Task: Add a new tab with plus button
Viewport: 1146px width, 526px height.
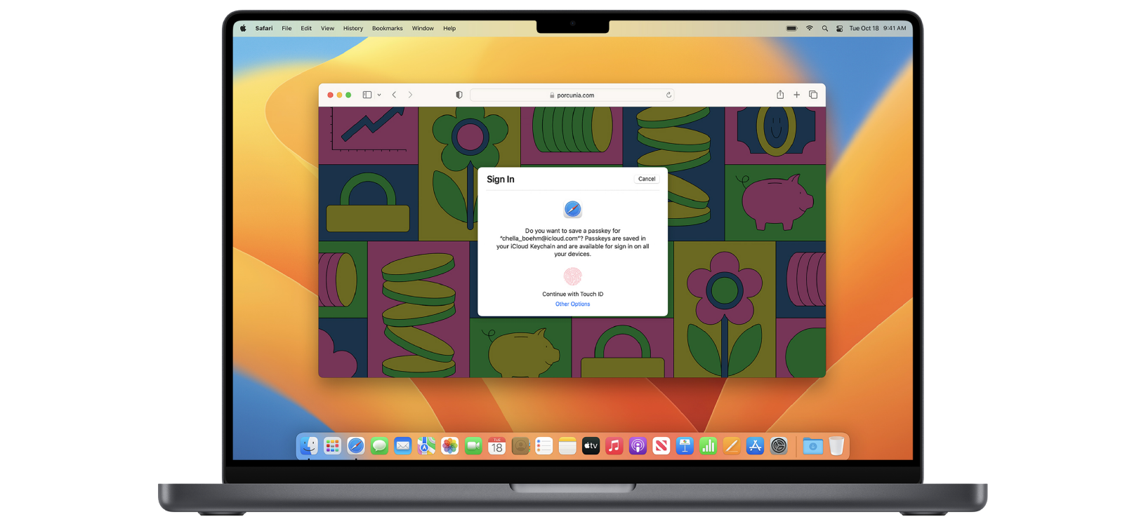Action: (x=796, y=95)
